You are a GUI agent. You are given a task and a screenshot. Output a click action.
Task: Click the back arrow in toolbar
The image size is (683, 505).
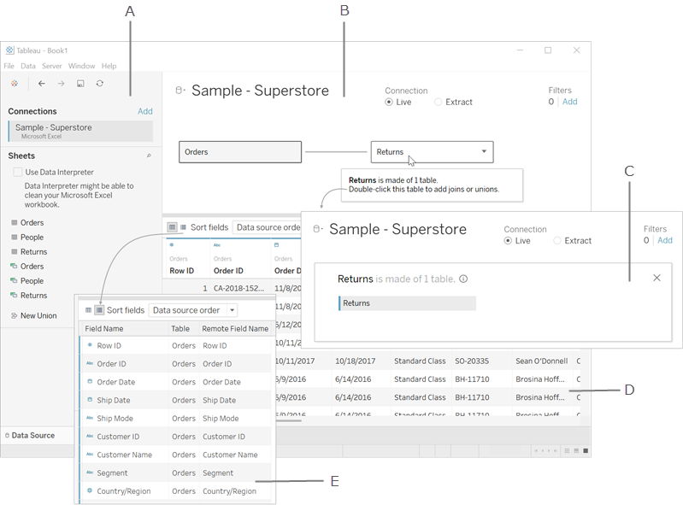point(41,84)
